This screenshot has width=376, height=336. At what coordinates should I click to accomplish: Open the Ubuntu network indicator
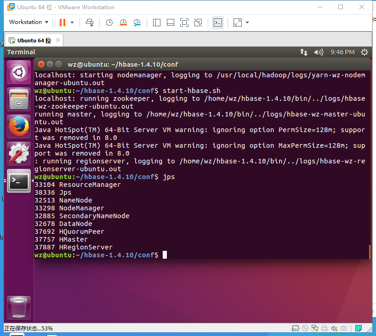303,52
